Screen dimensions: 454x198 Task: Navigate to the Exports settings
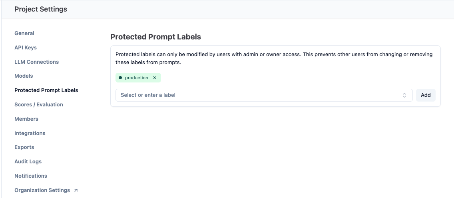24,147
